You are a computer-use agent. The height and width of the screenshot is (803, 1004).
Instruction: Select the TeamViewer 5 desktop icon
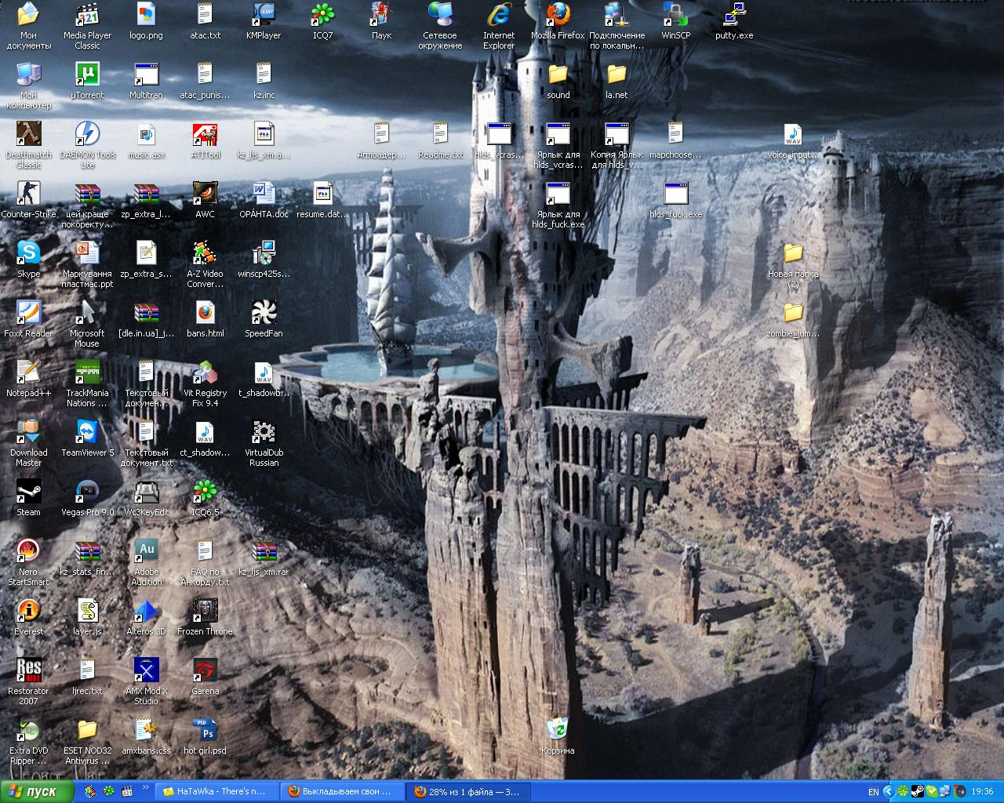pos(87,438)
